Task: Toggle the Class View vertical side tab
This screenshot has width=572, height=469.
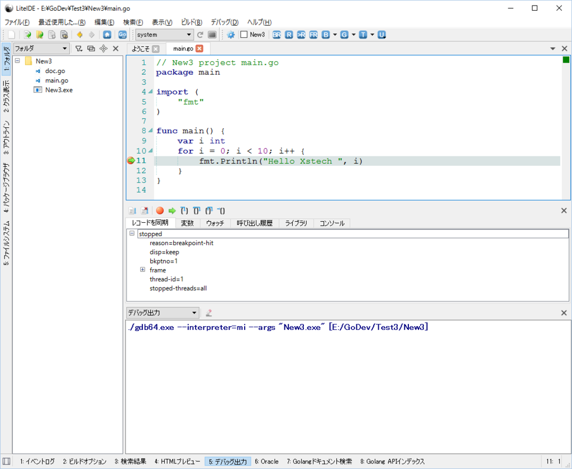Action: pos(6,97)
